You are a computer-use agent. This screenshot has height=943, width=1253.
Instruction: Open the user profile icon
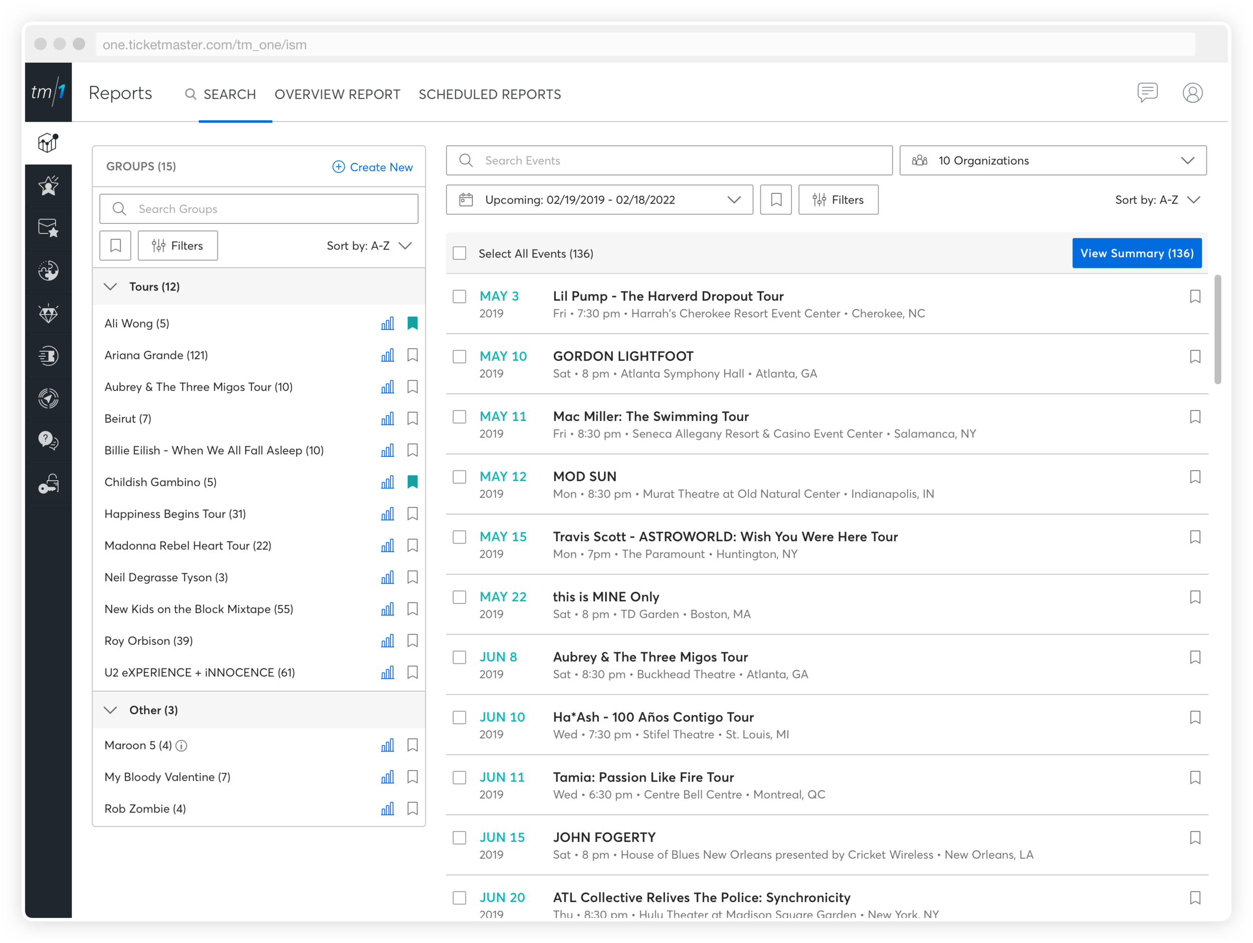[1192, 93]
